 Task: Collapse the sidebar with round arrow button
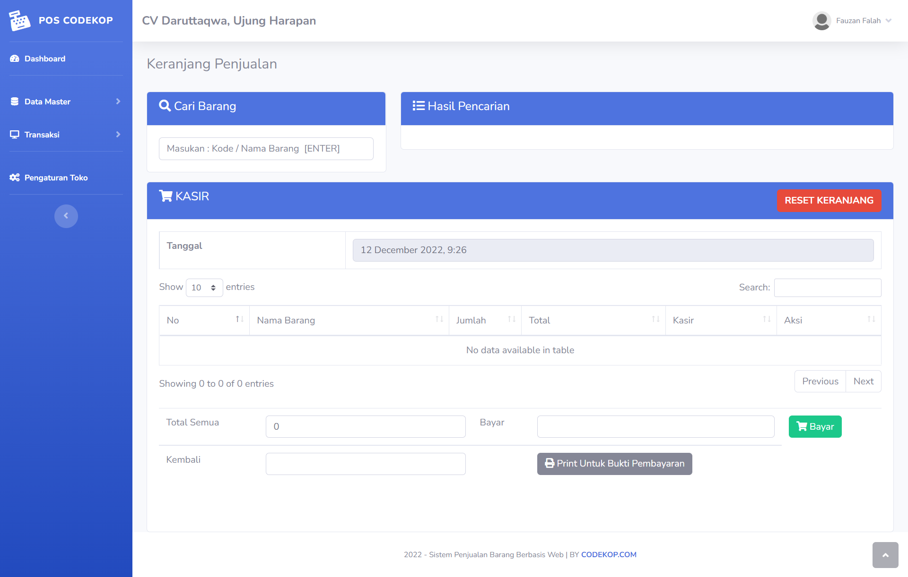point(66,216)
